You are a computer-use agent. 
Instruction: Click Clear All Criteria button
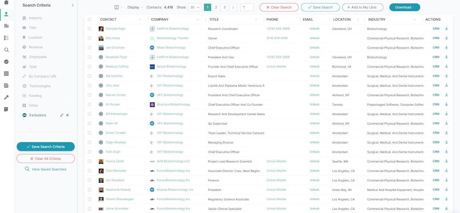point(46,159)
